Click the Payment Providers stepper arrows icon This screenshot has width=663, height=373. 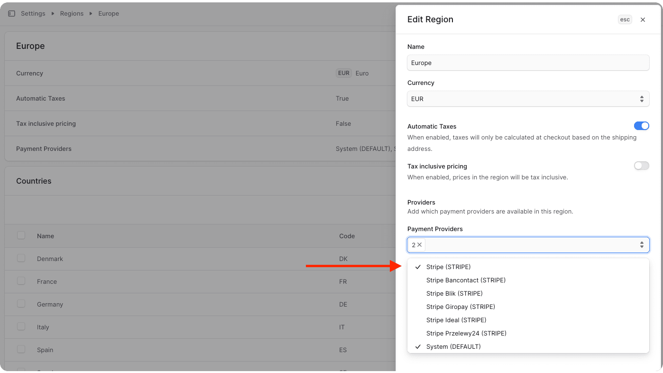click(x=642, y=244)
